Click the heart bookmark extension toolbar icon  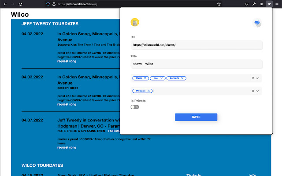pos(269,4)
